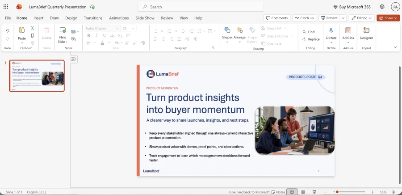
Task: Switch to the Design tab
Action: point(71,18)
